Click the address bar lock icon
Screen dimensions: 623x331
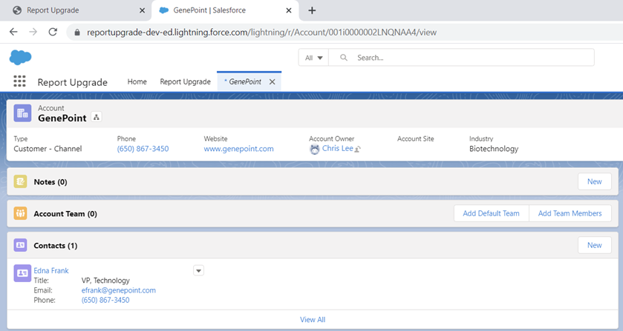point(77,33)
